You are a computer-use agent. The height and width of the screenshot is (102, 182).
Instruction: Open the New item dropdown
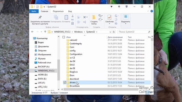click(x=100, y=16)
